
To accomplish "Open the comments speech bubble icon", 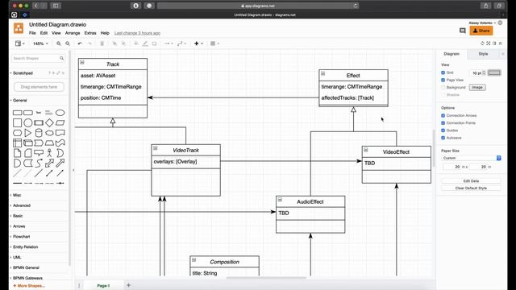I will click(x=462, y=31).
